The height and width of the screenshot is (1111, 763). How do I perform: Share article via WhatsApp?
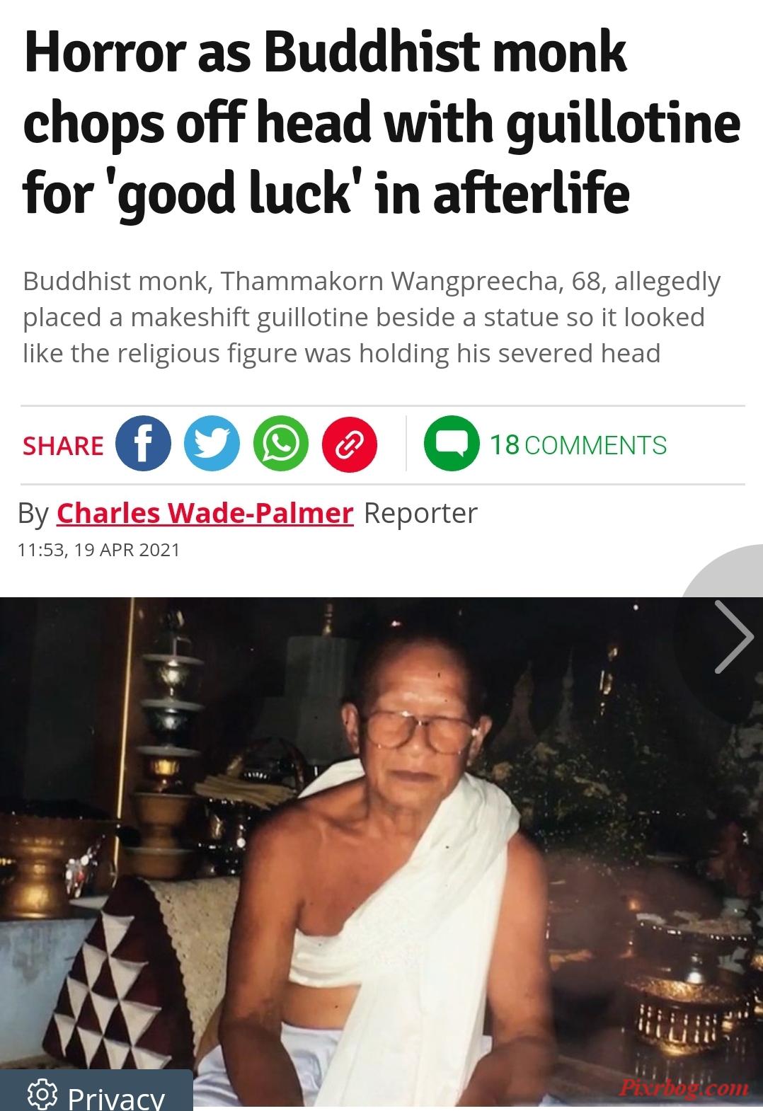point(281,444)
